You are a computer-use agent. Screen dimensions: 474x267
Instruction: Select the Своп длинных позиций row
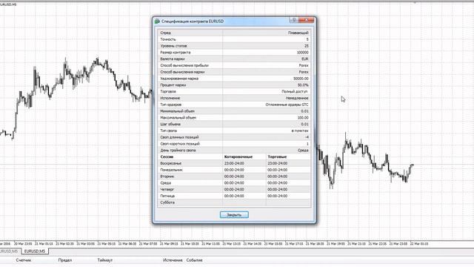234,137
